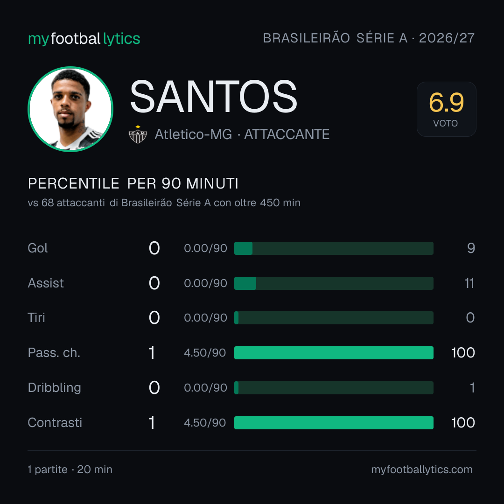
Task: Click the Gol percentile bar
Action: (x=334, y=248)
